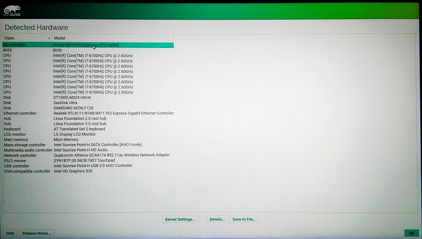Open Kernel Settings dialog
This screenshot has width=422, height=239.
(180, 219)
